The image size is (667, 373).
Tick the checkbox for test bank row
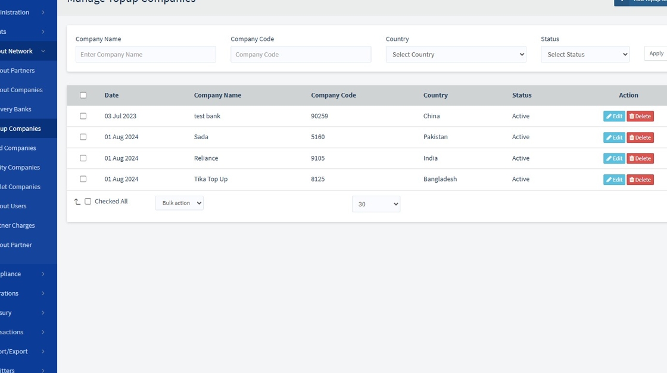83,116
